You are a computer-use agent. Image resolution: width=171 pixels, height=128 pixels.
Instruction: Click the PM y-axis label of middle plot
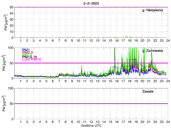pyautogui.click(x=6, y=63)
